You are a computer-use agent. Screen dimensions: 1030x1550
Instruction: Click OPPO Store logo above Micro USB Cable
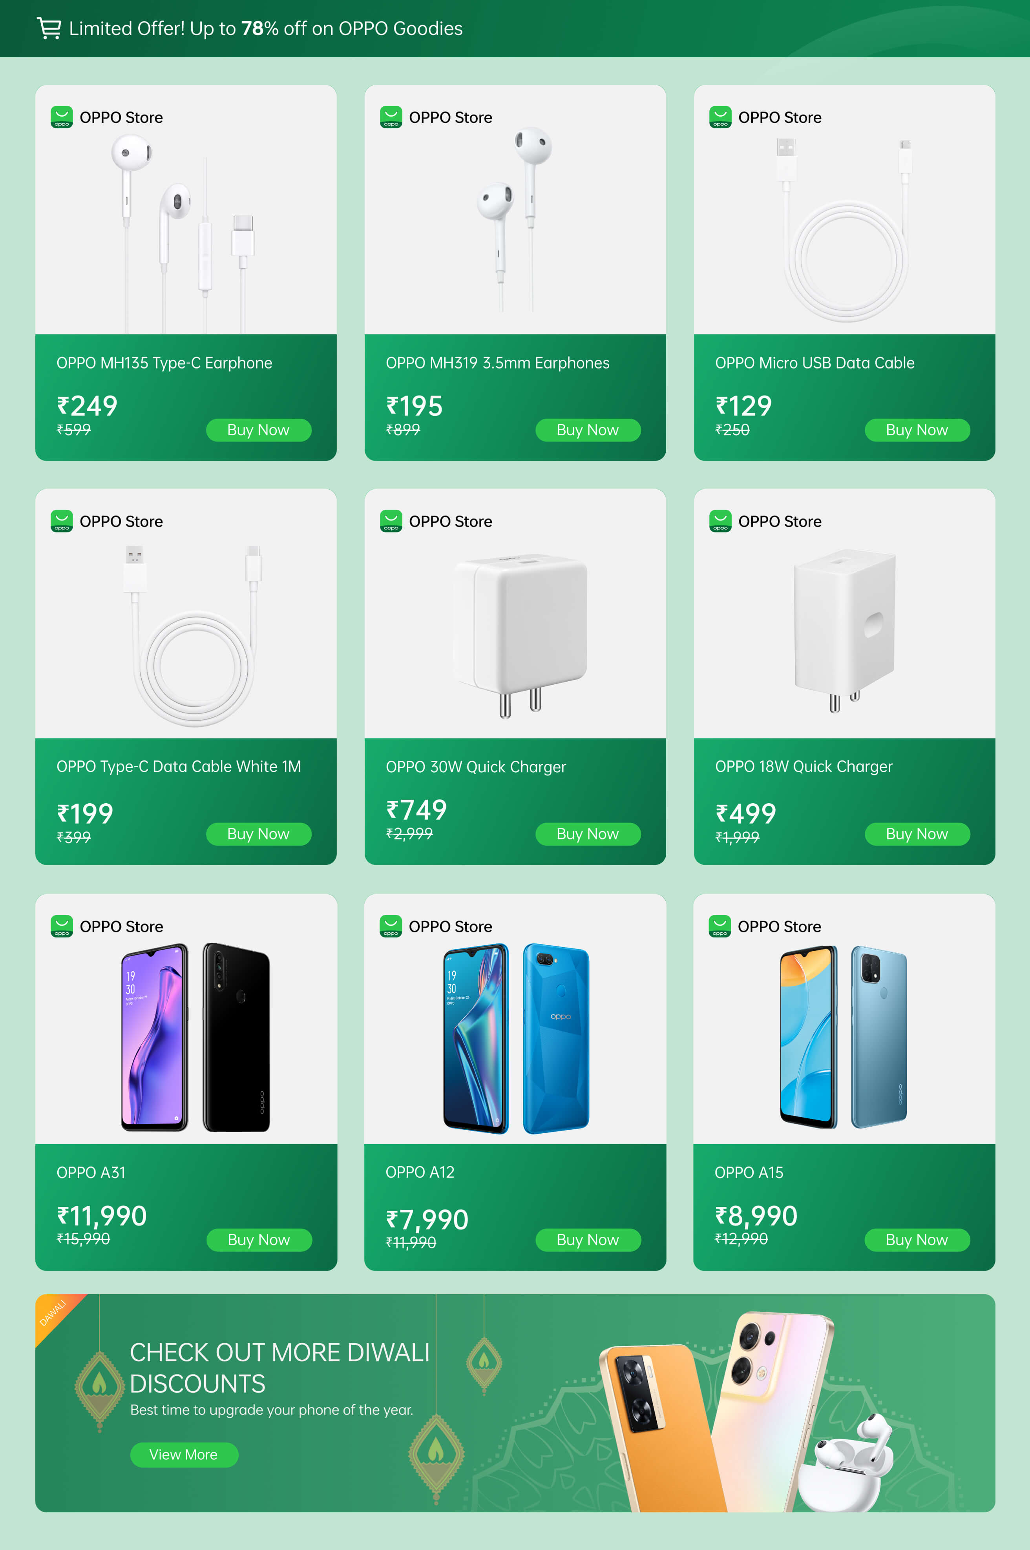(x=720, y=117)
